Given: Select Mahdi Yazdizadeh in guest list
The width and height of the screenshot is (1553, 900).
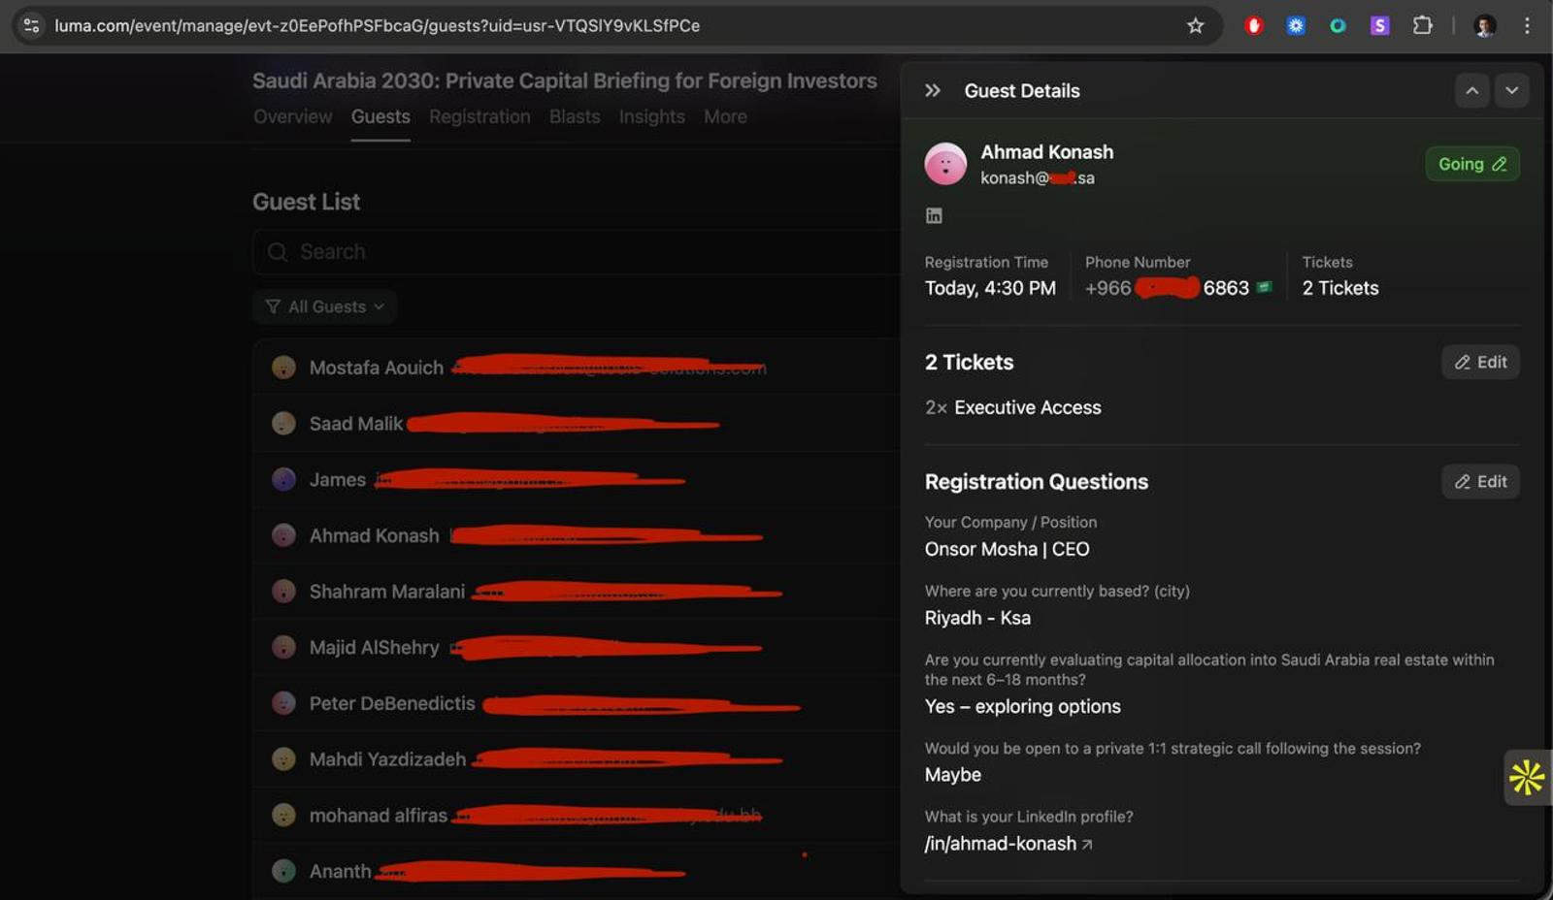Looking at the screenshot, I should pyautogui.click(x=578, y=759).
